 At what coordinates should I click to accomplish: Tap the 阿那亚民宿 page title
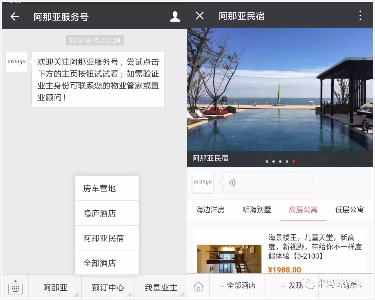click(241, 16)
